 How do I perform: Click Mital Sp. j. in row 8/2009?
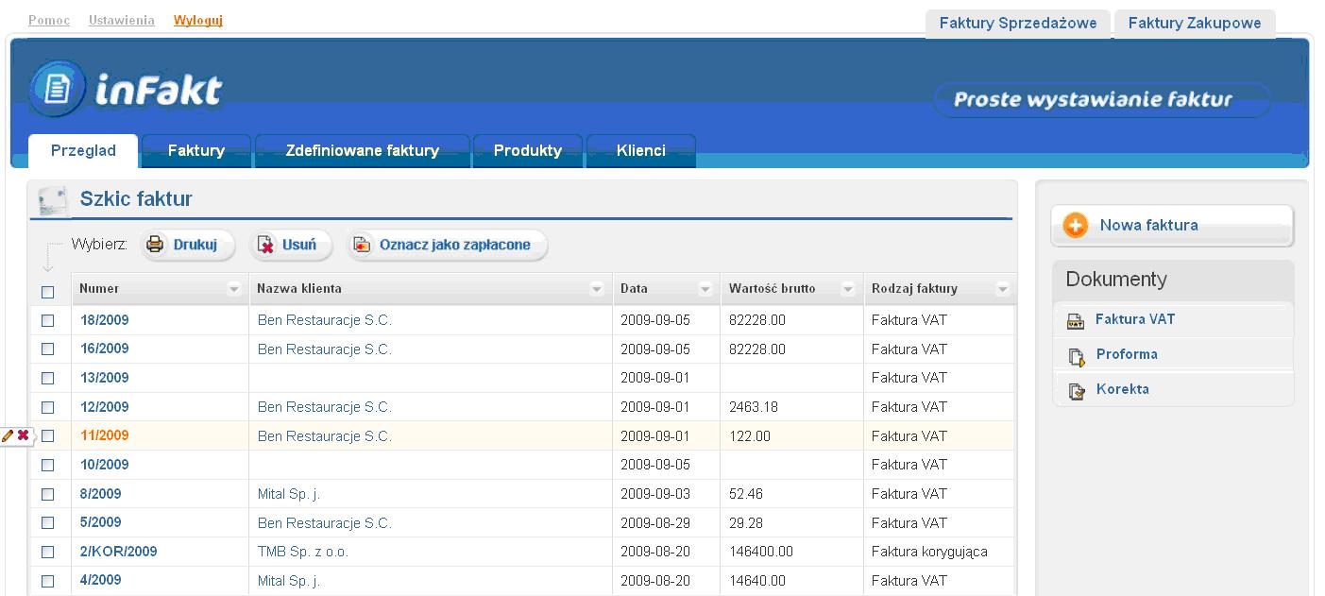289,494
